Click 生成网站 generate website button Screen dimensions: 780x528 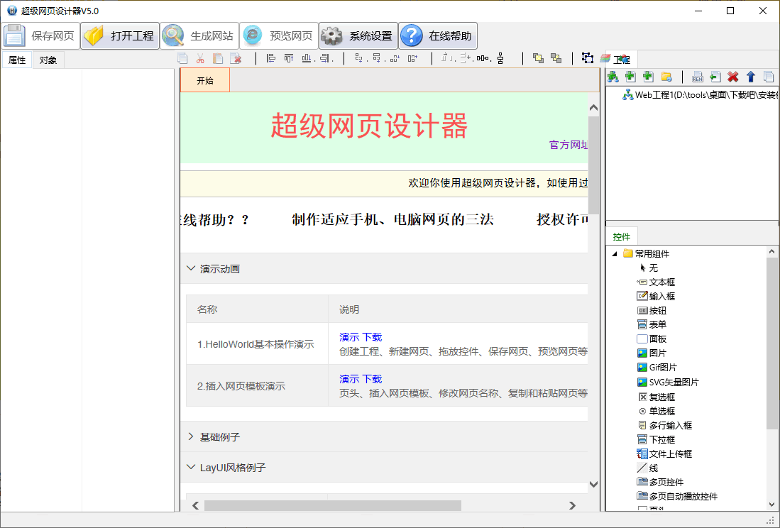click(x=199, y=35)
